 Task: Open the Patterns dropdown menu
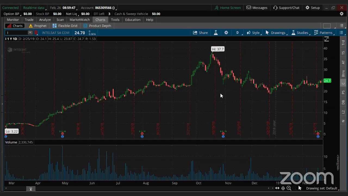pyautogui.click(x=324, y=33)
